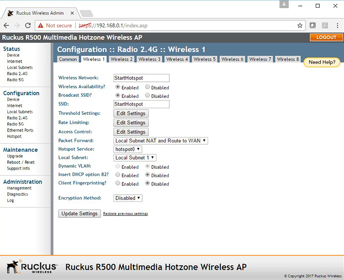Open the Common tab
Image resolution: width=344 pixels, height=280 pixels.
pos(68,59)
